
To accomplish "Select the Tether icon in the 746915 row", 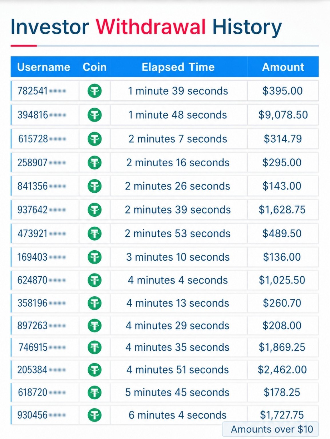I will [94, 347].
